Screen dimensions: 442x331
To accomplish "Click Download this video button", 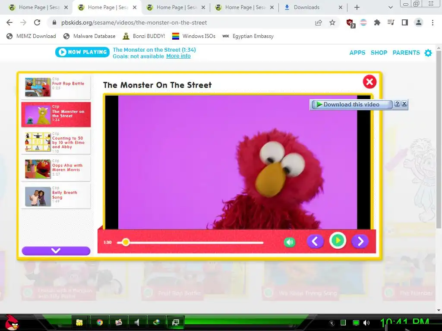I will (x=351, y=104).
